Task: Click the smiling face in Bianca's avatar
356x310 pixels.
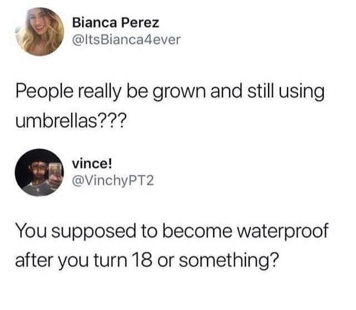Action: 38,23
